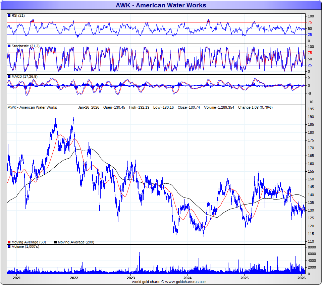Click the 195 price label on right axis

pos(311,109)
